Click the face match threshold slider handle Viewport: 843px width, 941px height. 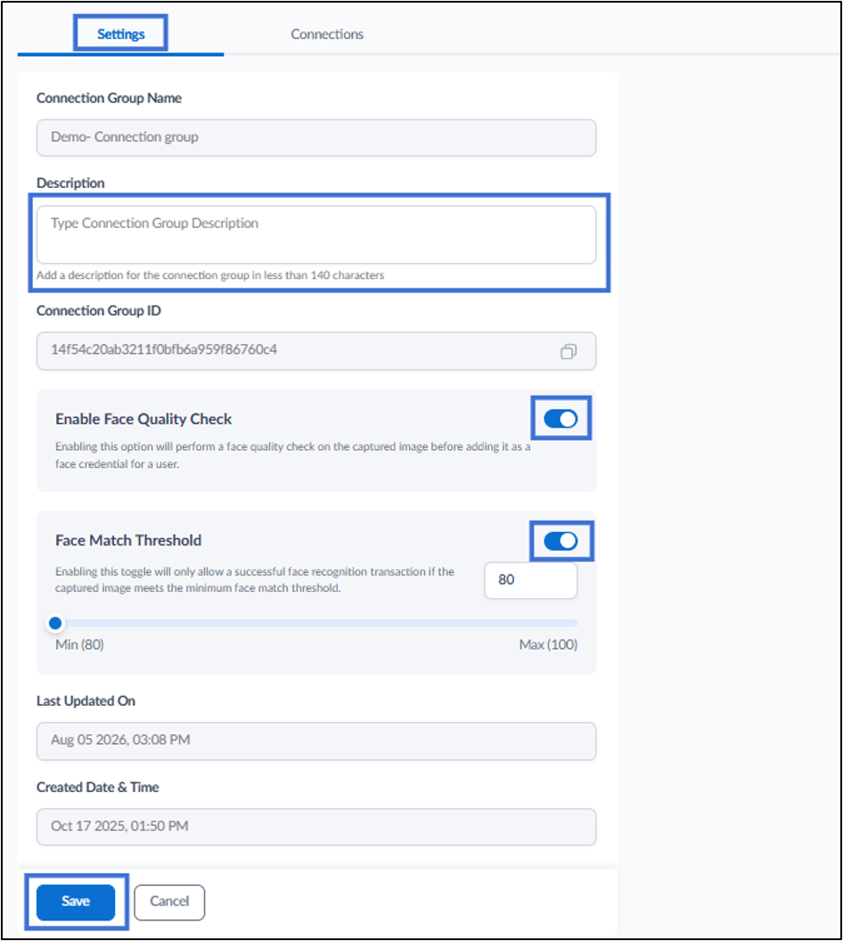coord(55,623)
